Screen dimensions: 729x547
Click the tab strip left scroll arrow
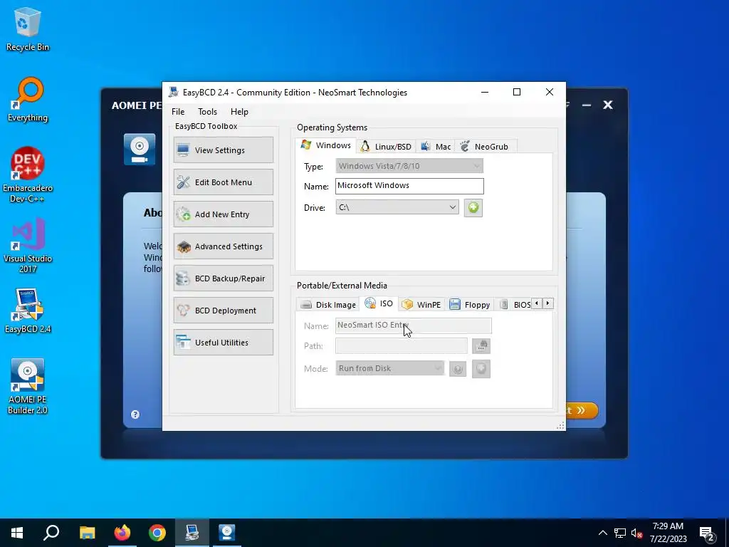(x=537, y=303)
